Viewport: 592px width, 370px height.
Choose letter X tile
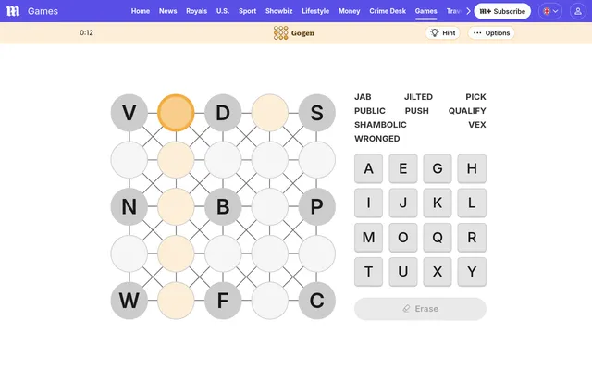(438, 272)
